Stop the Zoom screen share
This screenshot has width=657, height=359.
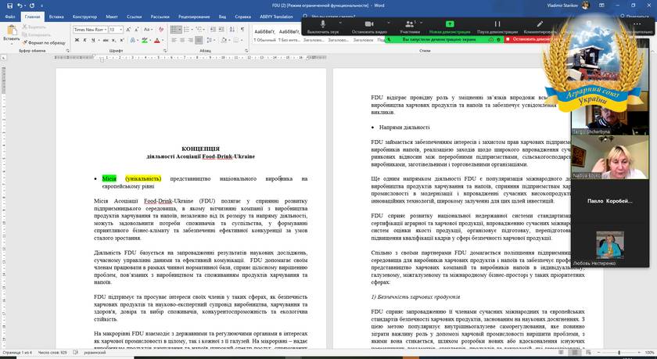pos(530,39)
